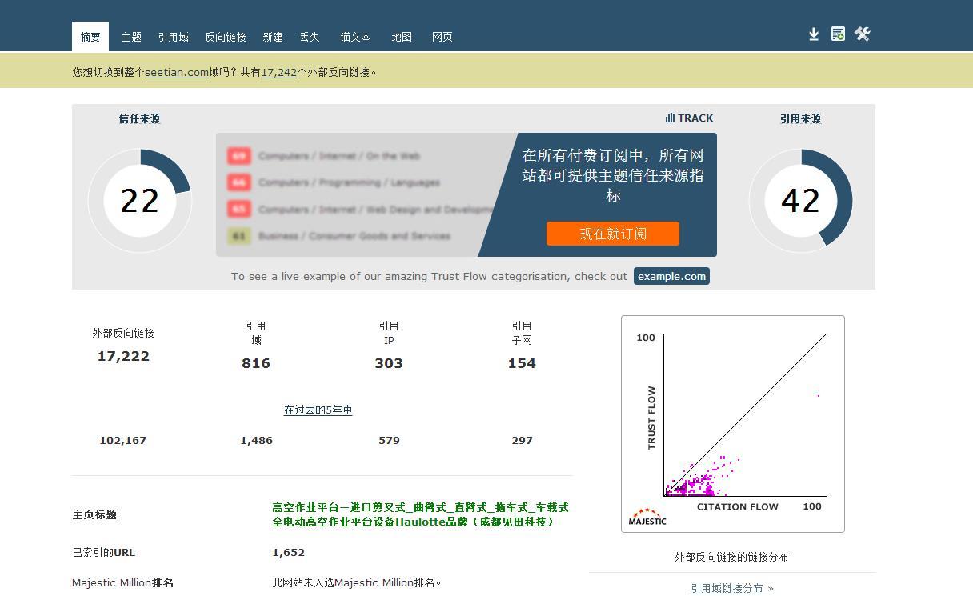Open the 丢失 tab
Viewport: 973px width, 596px height.
[310, 37]
